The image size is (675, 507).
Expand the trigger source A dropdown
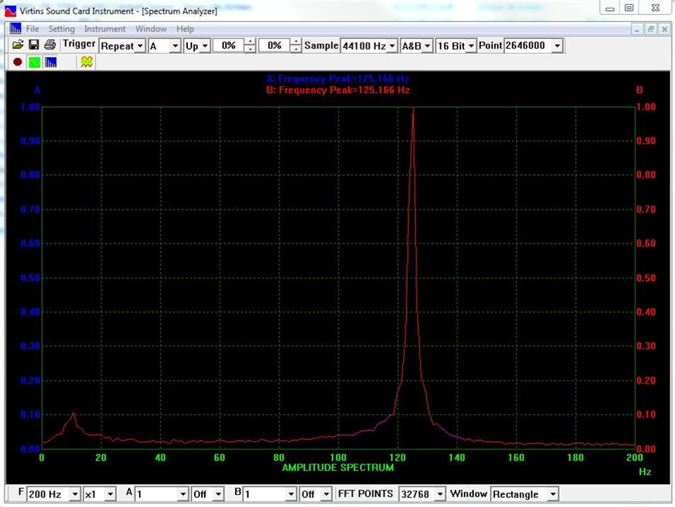175,45
